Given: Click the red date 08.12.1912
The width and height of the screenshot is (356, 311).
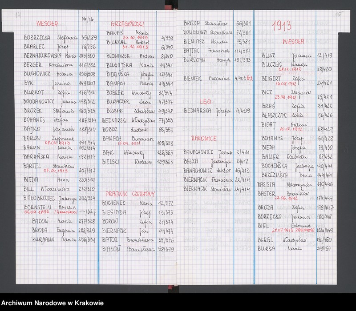Looking at the screenshot, I should [x=290, y=69].
